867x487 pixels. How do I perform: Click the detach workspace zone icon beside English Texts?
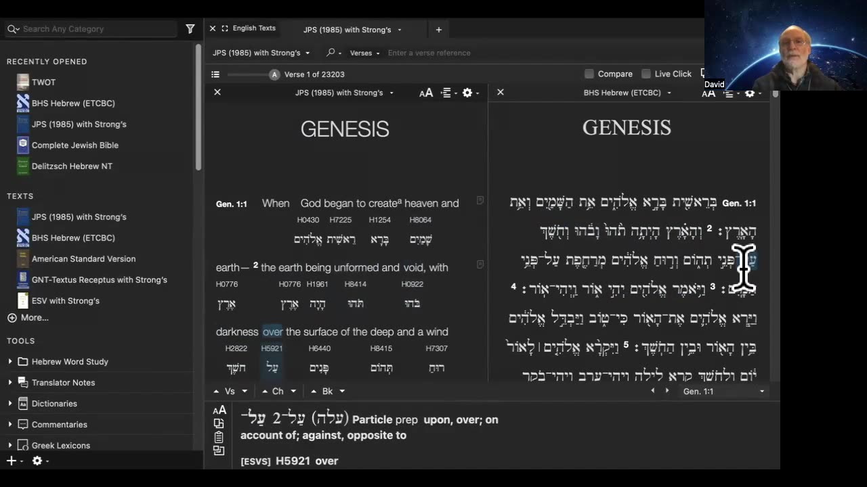[x=225, y=28]
